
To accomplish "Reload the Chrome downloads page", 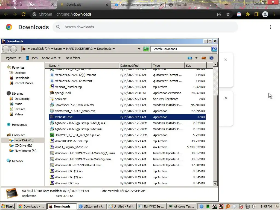I will pyautogui.click(x=24, y=14).
